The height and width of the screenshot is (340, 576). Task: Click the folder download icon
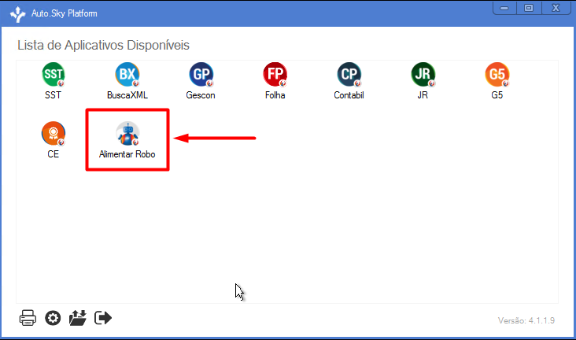[x=78, y=318]
